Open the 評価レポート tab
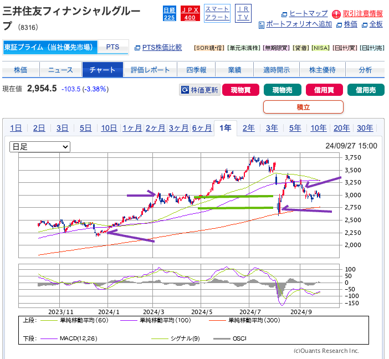 point(150,70)
